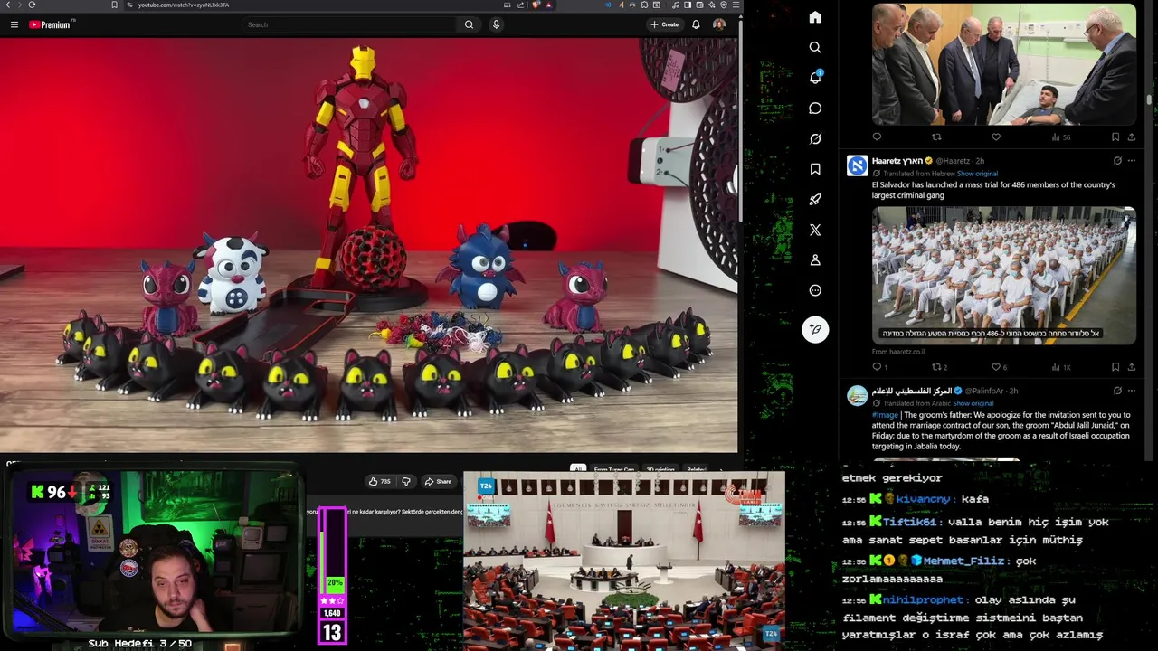Reply to the Haaretz post
The image size is (1158, 651).
point(877,367)
